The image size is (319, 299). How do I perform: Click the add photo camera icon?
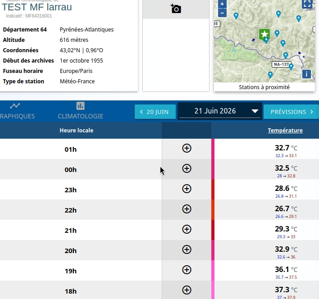pyautogui.click(x=176, y=9)
